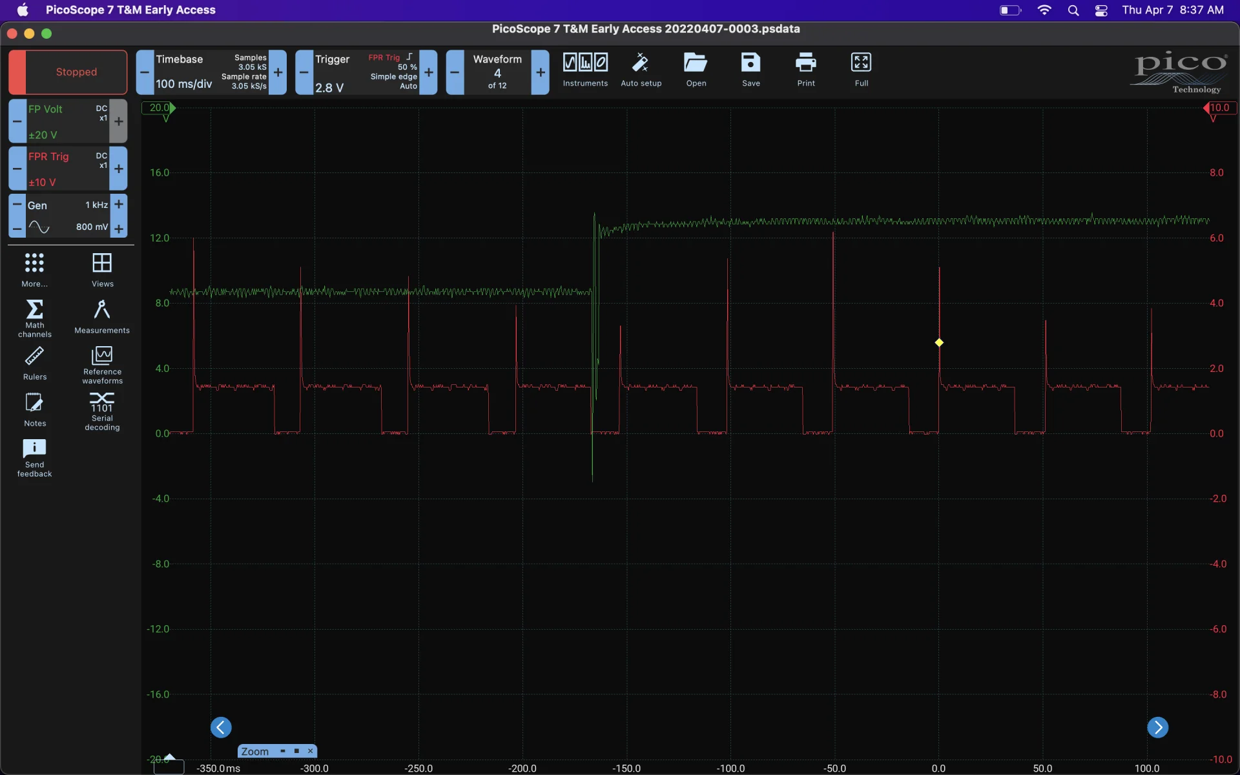Open Math channels panel
Screen dimensions: 1240x775
click(x=35, y=317)
